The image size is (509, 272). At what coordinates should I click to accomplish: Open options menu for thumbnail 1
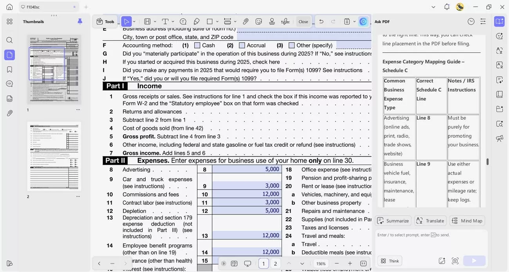point(78,110)
